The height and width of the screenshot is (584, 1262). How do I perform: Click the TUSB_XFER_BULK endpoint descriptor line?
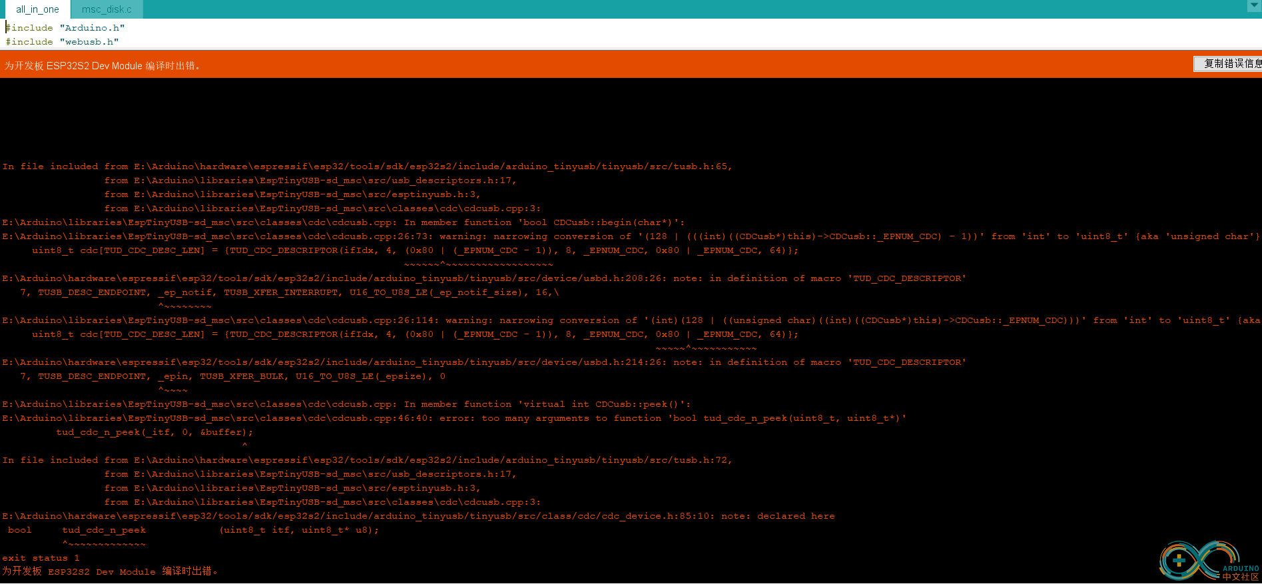(x=232, y=376)
